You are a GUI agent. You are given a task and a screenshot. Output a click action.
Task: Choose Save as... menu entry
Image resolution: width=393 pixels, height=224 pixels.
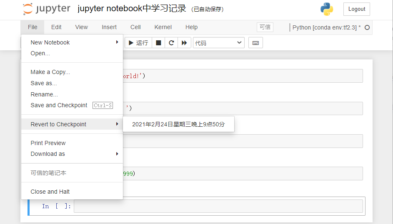[x=72, y=83]
